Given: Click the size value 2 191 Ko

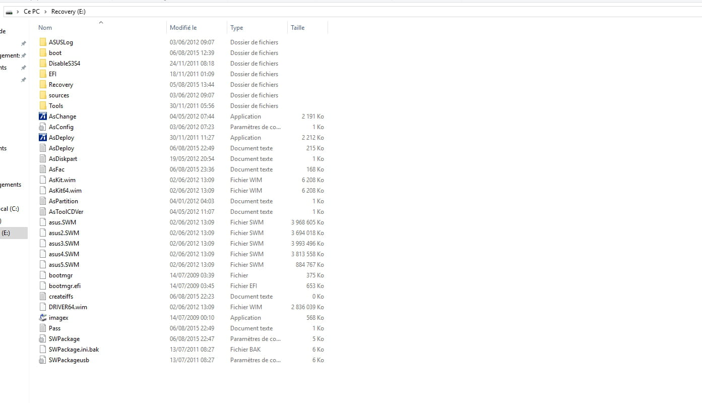Looking at the screenshot, I should (x=313, y=117).
